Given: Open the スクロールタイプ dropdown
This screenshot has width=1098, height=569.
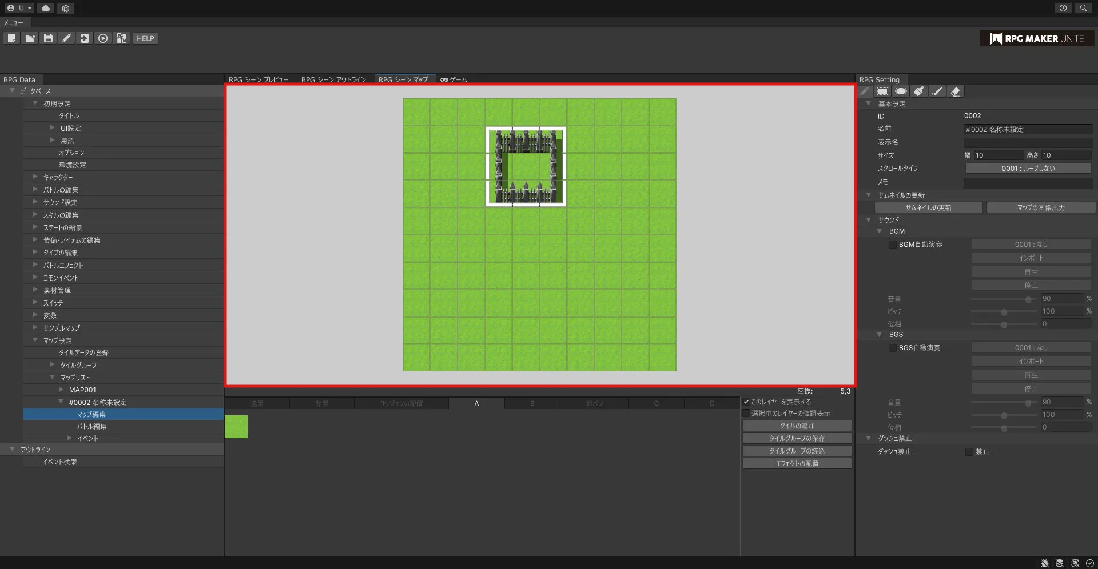Looking at the screenshot, I should tap(1028, 168).
